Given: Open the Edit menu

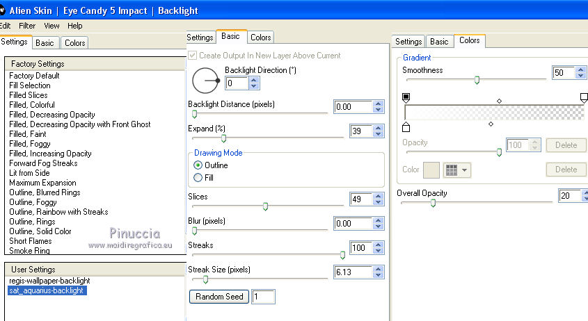Looking at the screenshot, I should 5,26.
